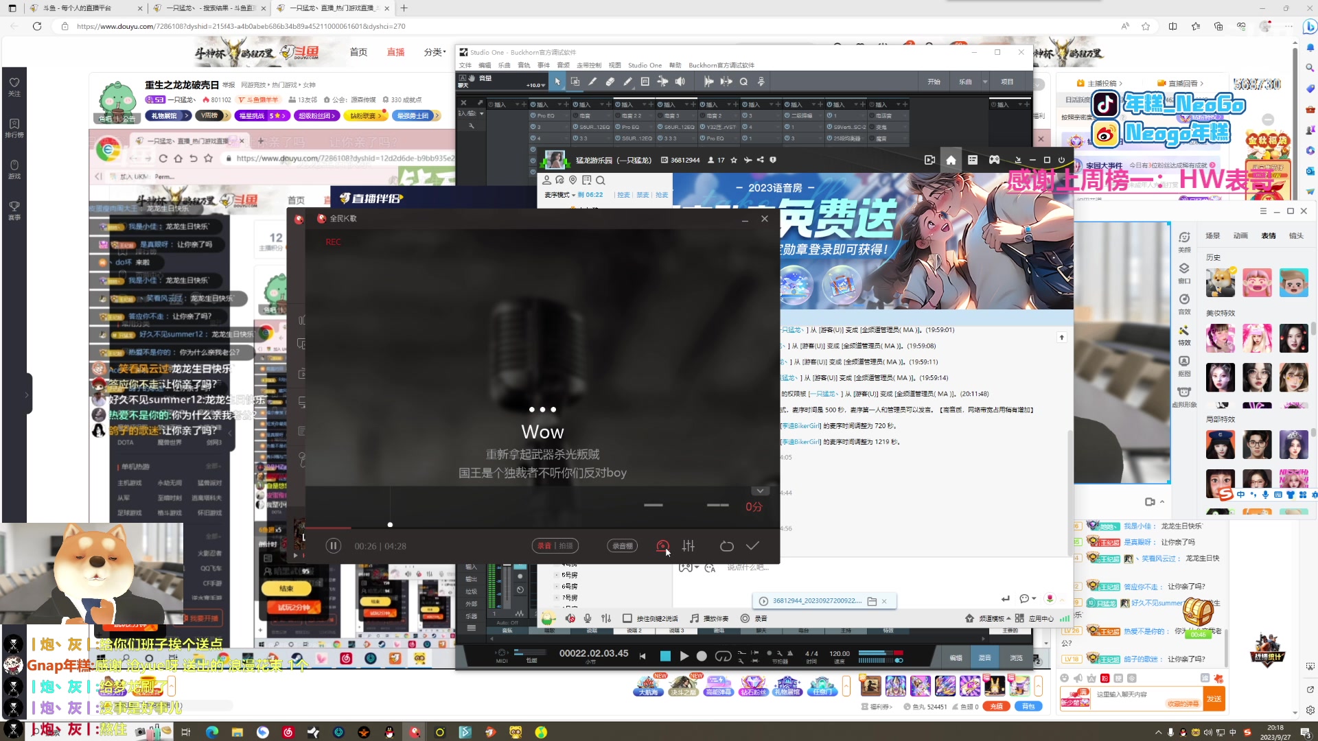Image resolution: width=1318 pixels, height=741 pixels.
Task: Click the checkmark finish icon in the K歌 window
Action: (752, 545)
